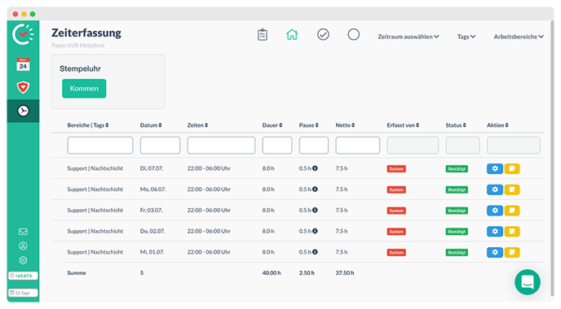
Task: Click the clipboard checklist icon in header
Action: pos(263,35)
